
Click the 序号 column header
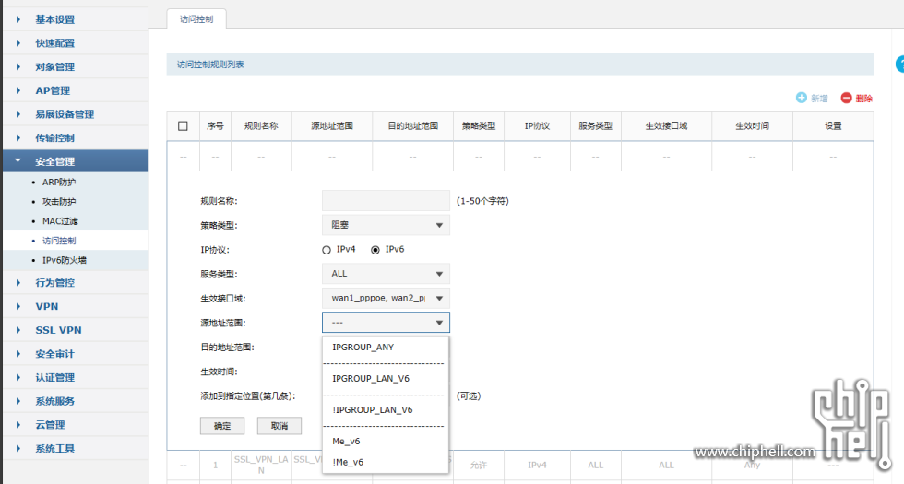215,125
